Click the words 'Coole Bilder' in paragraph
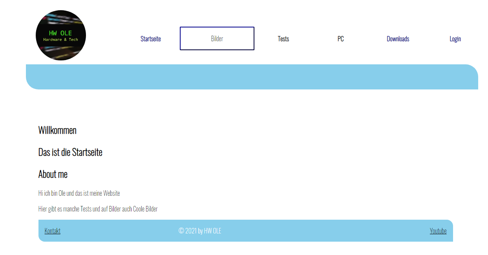The width and height of the screenshot is (488, 255). click(145, 209)
